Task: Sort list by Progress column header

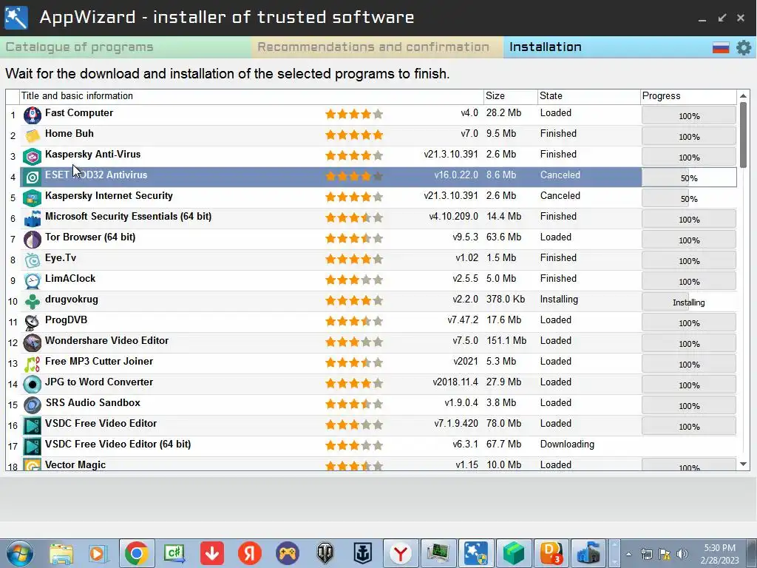Action: (x=688, y=96)
